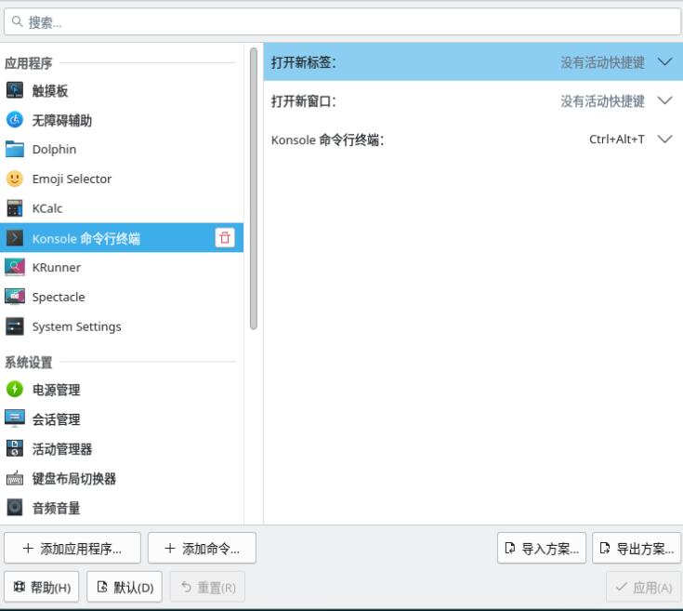Click the Konsole 命令行终端: label in right panel
The width and height of the screenshot is (683, 611).
click(x=327, y=139)
